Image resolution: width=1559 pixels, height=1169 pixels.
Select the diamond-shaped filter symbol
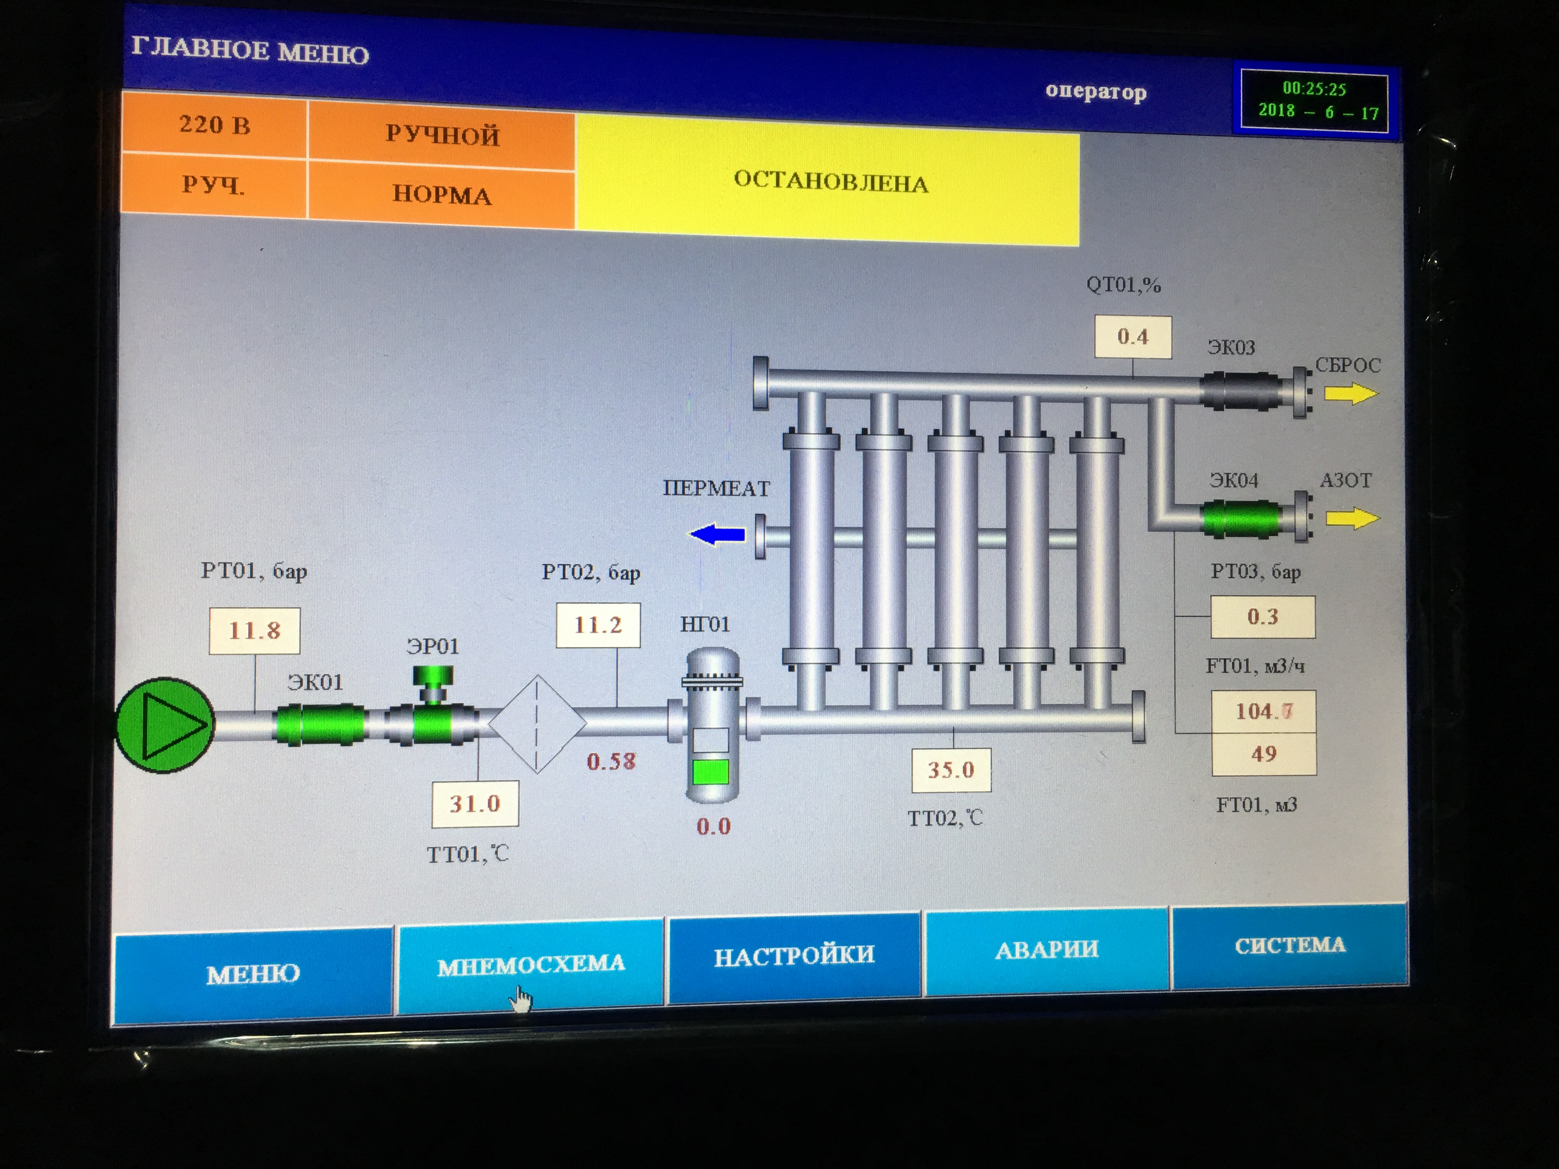pos(537,724)
